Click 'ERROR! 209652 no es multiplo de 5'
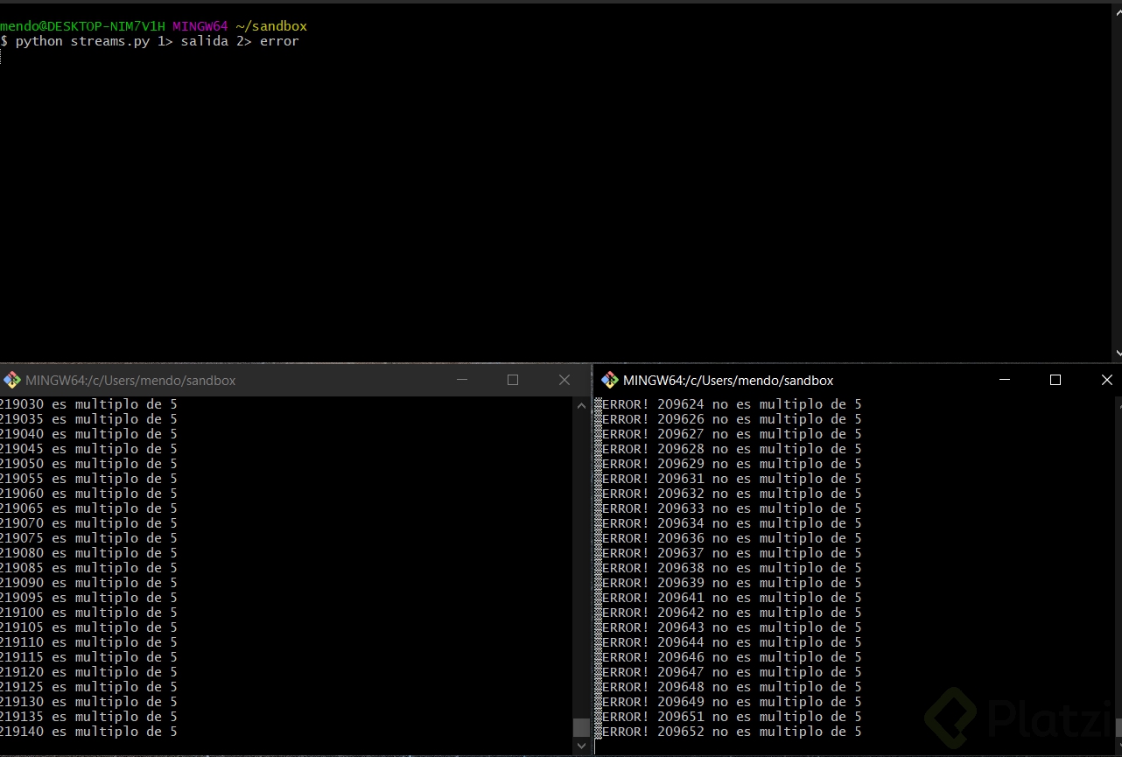Screen dimensions: 1122x757 pos(730,732)
